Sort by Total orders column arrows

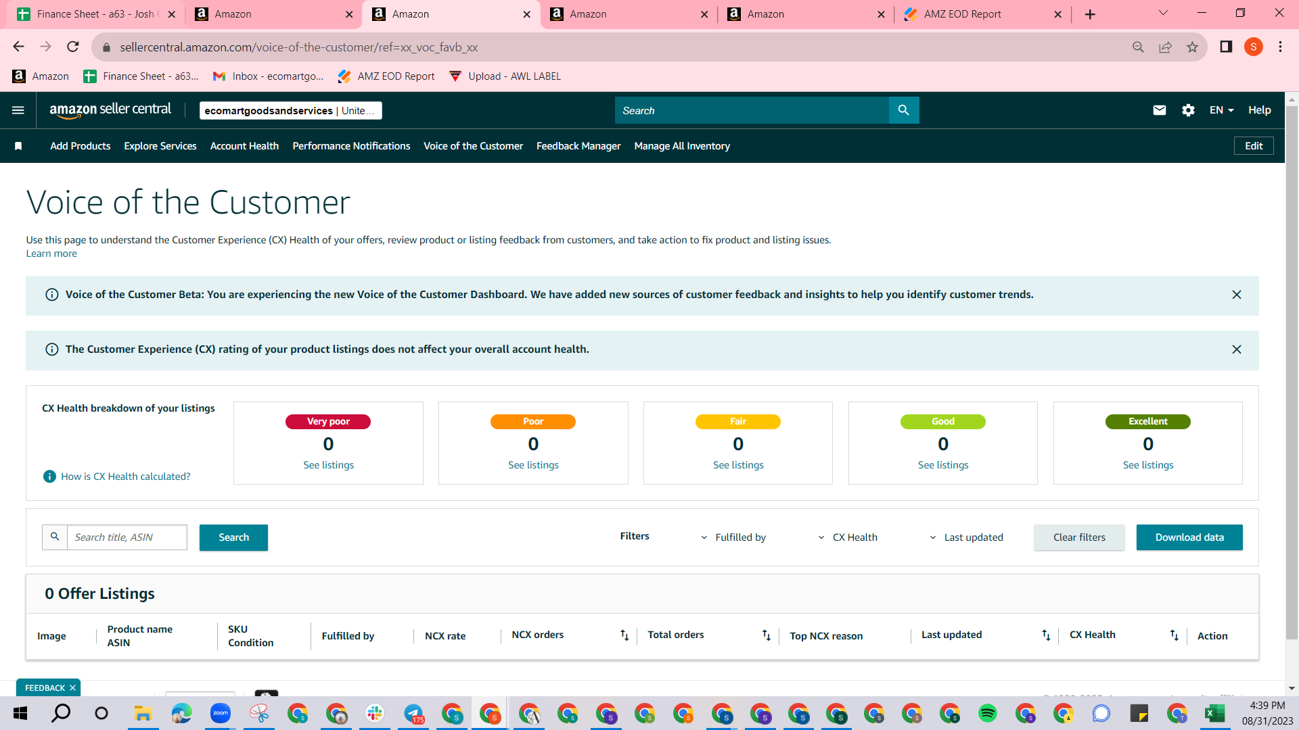[767, 635]
